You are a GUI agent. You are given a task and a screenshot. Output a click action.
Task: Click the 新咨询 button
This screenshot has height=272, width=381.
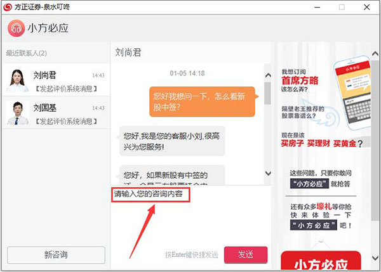pos(56,255)
